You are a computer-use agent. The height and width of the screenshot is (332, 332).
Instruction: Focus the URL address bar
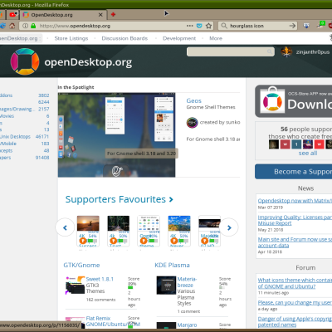tap(110, 26)
